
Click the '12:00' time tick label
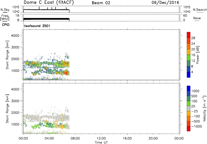101,139
